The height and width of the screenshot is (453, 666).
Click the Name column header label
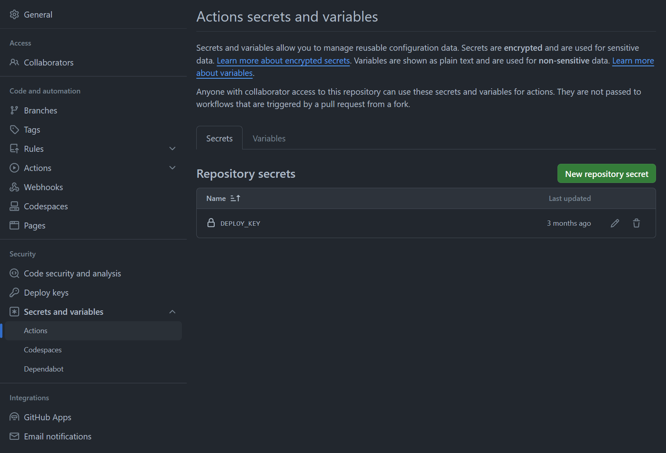tap(216, 199)
